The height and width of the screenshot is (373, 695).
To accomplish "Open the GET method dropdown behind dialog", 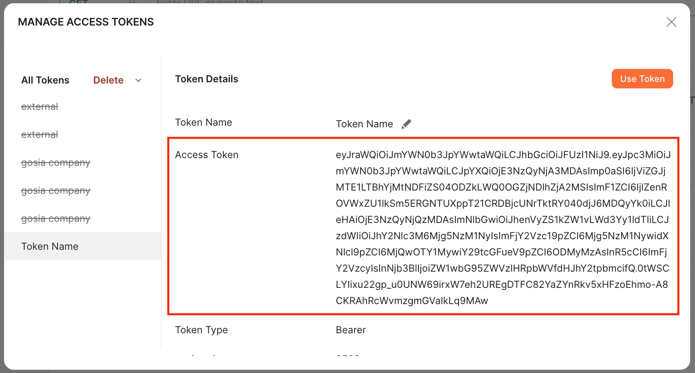I will tap(101, 2).
